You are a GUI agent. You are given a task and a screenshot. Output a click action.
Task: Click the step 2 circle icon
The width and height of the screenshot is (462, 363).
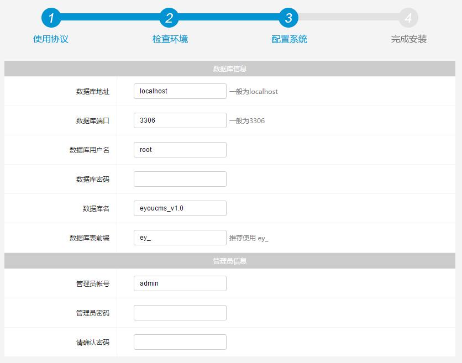pyautogui.click(x=169, y=18)
